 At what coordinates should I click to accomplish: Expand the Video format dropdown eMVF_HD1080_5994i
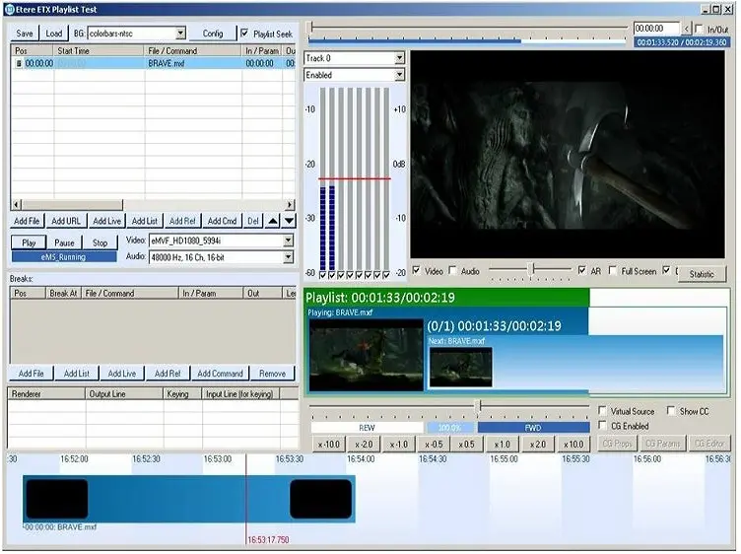(288, 241)
